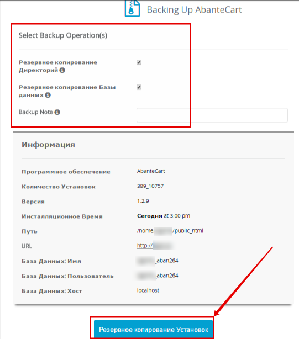Click info icon next to Резервное копирование Базы данных
Viewport: 299px width, 339px height.
point(48,95)
